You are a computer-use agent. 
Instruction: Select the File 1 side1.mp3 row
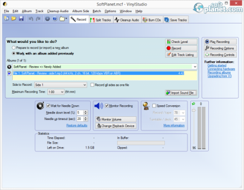(99, 73)
